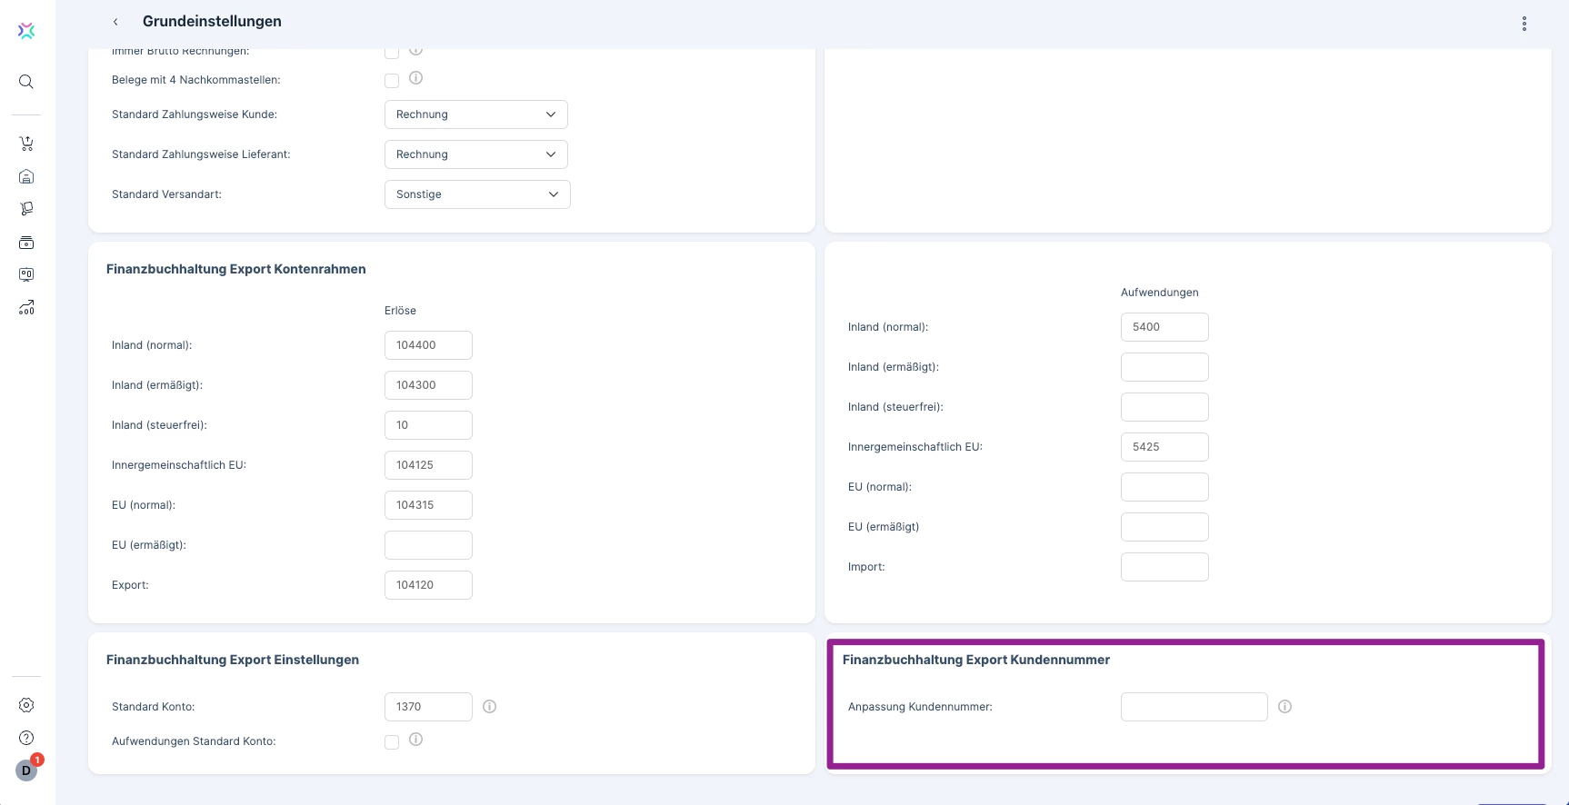The height and width of the screenshot is (805, 1569).
Task: Click the user avatar with notification badge
Action: 26,770
